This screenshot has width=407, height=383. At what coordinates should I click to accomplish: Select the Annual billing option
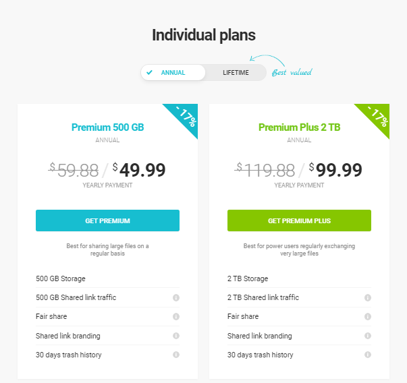173,73
